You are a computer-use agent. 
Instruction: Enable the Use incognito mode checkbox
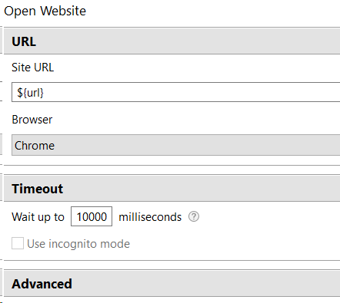coord(18,243)
